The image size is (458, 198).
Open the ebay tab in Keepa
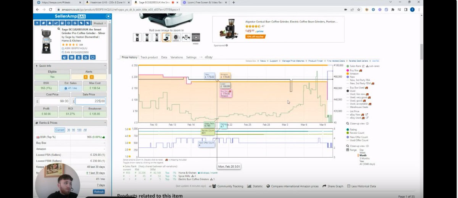208,57
